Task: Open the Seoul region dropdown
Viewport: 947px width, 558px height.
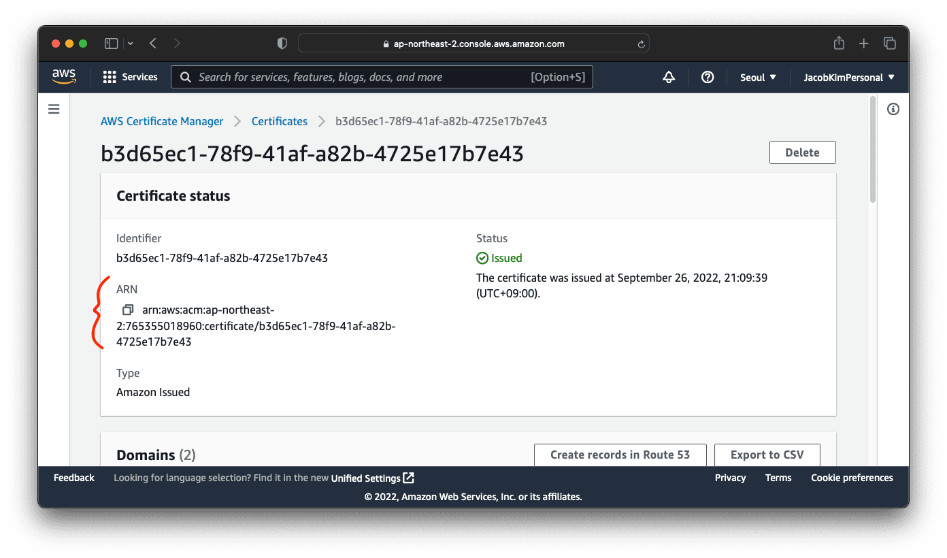Action: (x=757, y=77)
